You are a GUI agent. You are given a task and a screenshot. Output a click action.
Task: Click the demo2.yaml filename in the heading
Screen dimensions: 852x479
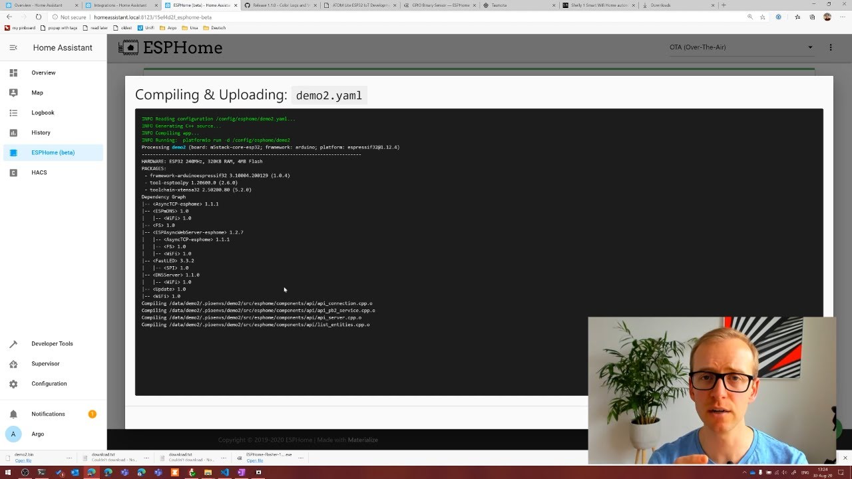click(x=329, y=95)
